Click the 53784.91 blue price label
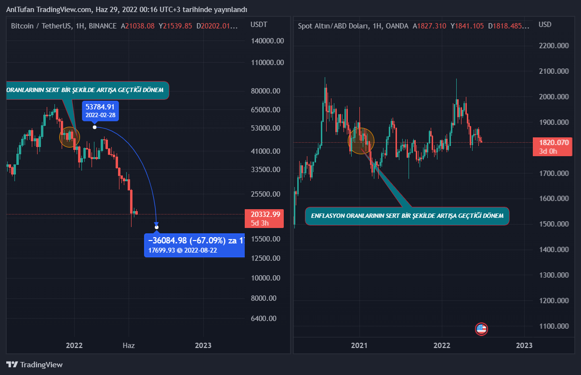581x375 pixels. pyautogui.click(x=100, y=110)
